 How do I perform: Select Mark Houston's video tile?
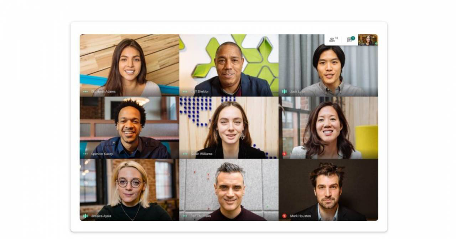tap(328, 190)
